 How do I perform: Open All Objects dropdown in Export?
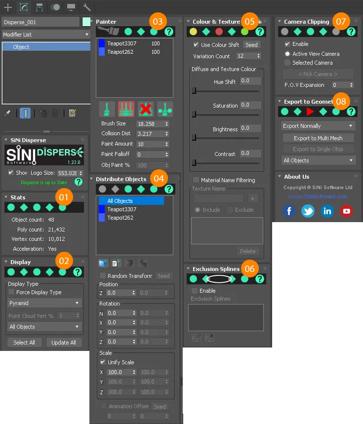coord(318,160)
